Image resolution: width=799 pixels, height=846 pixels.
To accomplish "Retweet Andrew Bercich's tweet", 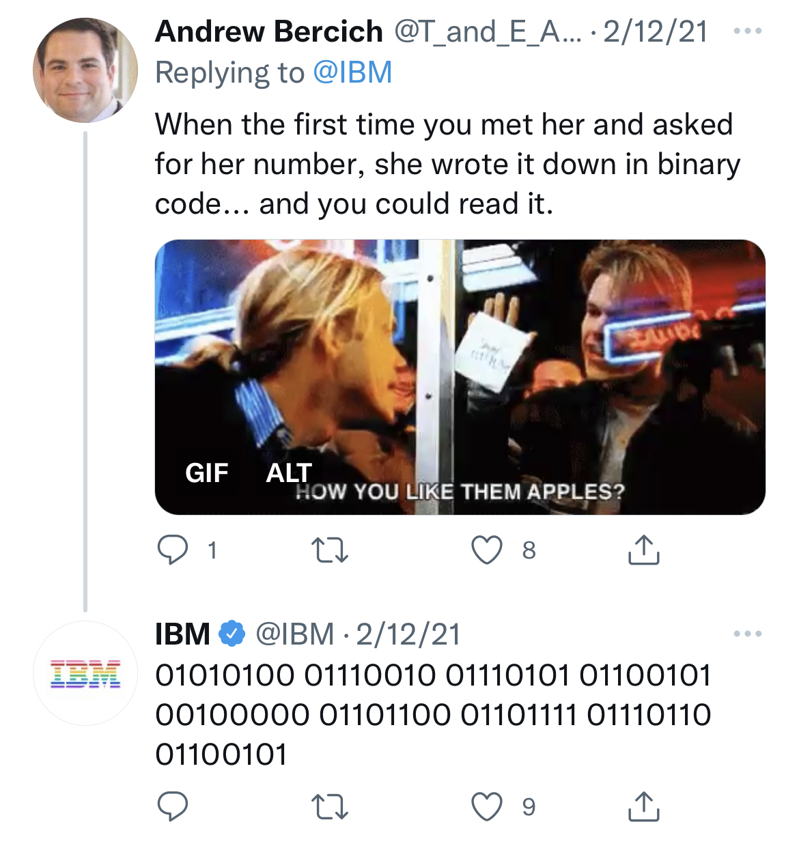I will tap(330, 550).
